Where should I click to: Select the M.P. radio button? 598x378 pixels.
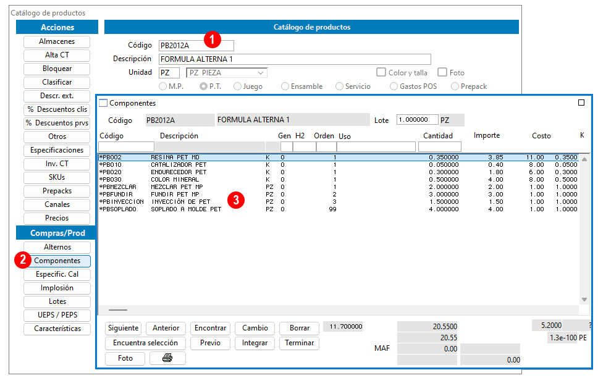[x=163, y=86]
